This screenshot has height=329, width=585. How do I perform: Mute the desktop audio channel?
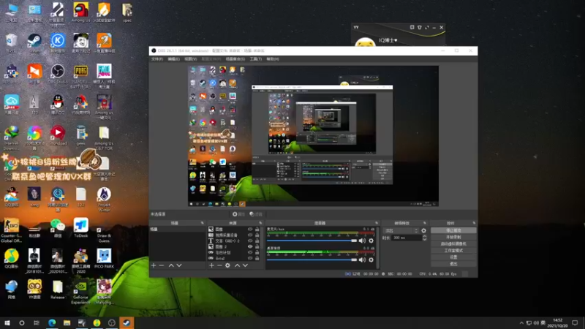tap(362, 260)
